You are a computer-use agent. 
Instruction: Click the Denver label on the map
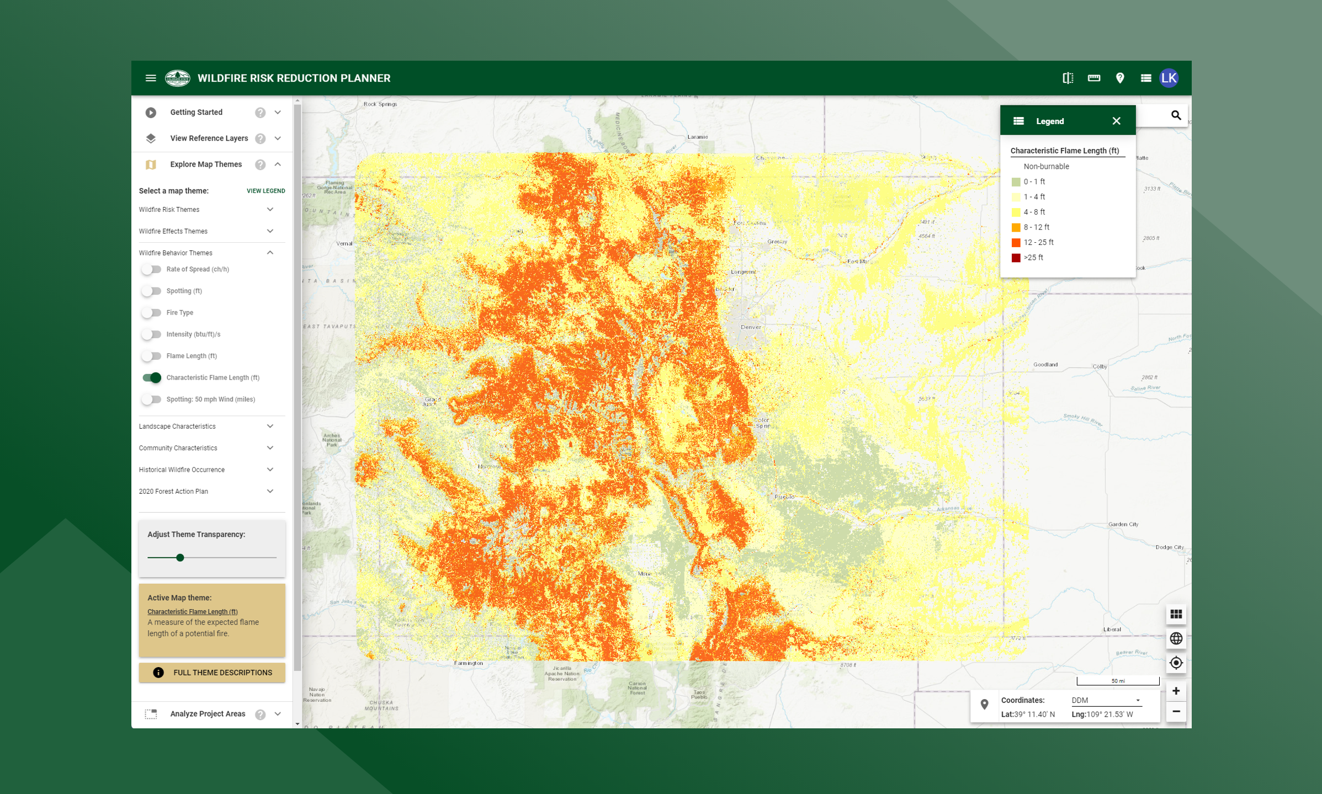751,327
